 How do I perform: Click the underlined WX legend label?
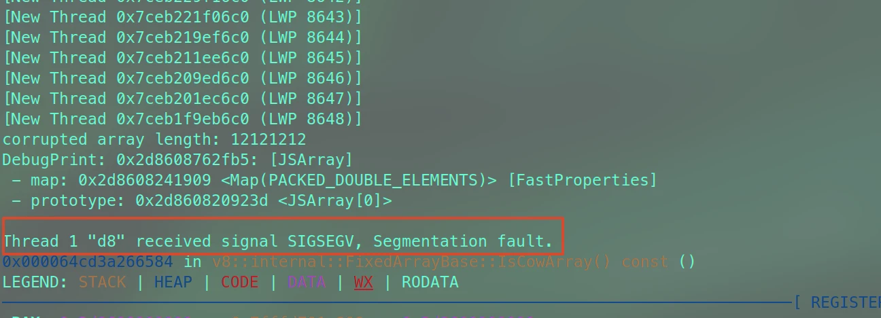(363, 282)
